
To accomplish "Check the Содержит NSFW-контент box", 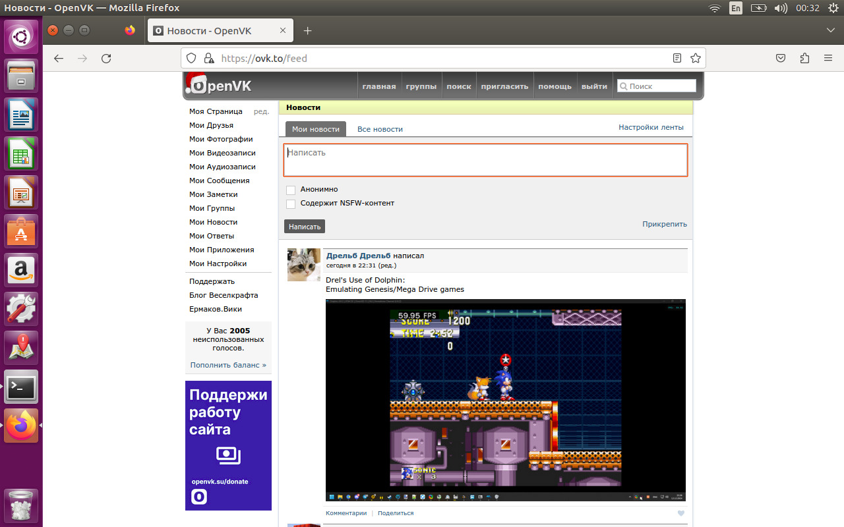I will 291,204.
